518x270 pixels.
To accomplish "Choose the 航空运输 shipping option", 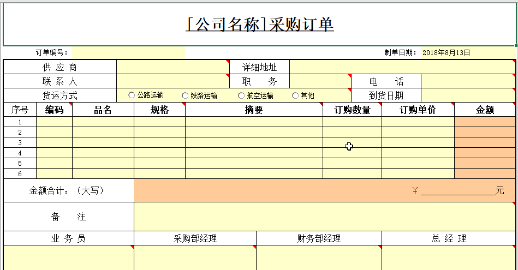I will coord(242,95).
